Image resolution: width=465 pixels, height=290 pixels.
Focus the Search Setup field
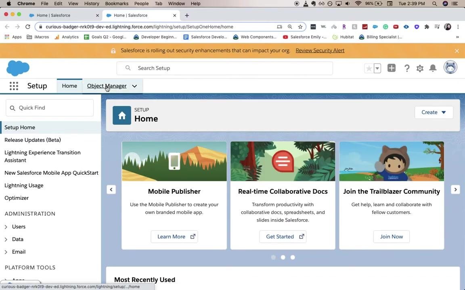point(225,68)
